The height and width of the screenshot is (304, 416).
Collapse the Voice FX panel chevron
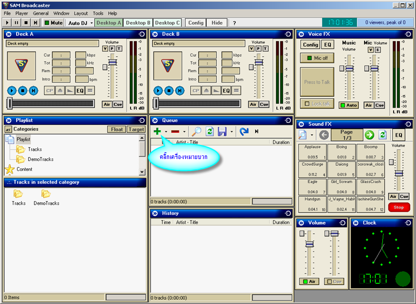tap(301, 34)
